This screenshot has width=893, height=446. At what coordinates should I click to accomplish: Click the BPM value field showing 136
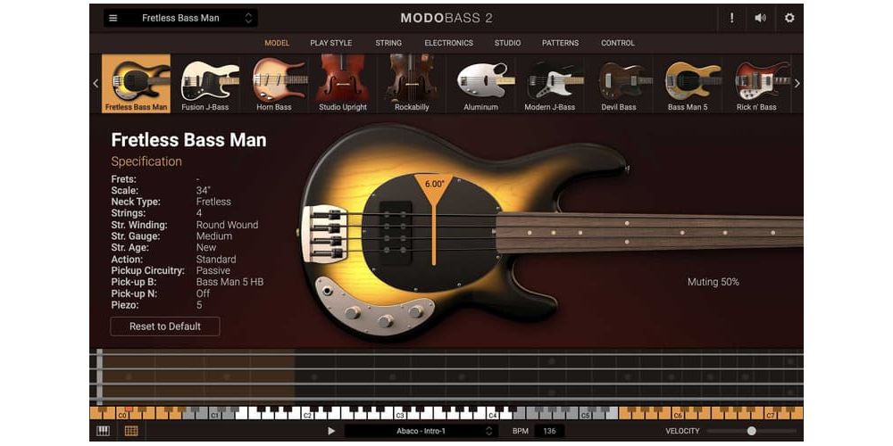pos(549,431)
